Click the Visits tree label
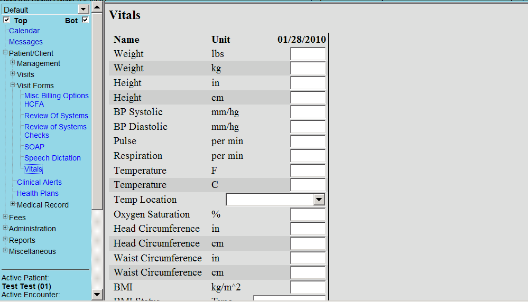Viewport: 528px width, 302px height. point(25,74)
